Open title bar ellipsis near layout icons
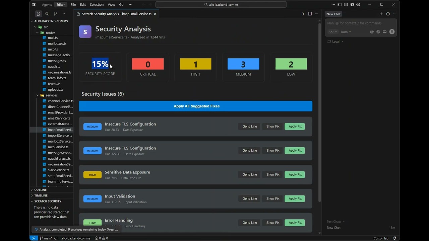The width and height of the screenshot is (429, 241). pos(333,5)
